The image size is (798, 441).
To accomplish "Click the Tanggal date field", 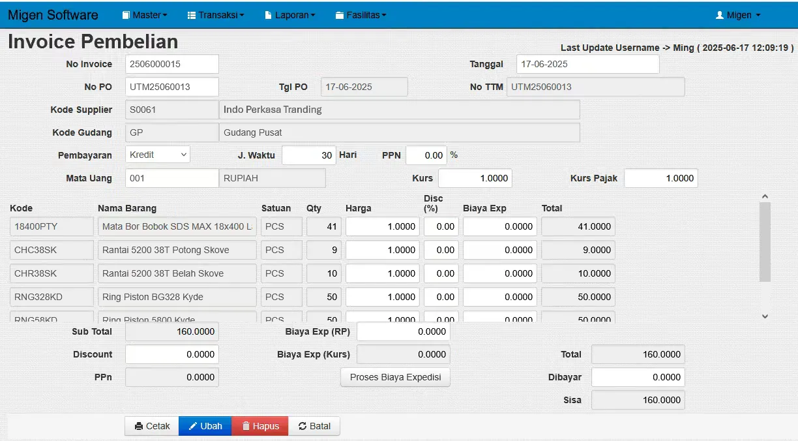I will click(588, 64).
